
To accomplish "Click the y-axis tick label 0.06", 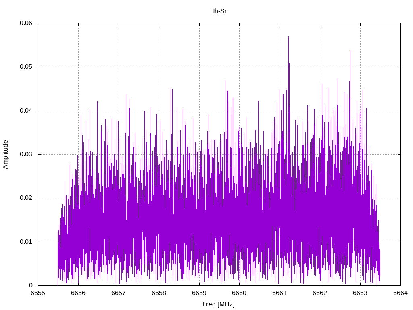I will (x=26, y=23).
